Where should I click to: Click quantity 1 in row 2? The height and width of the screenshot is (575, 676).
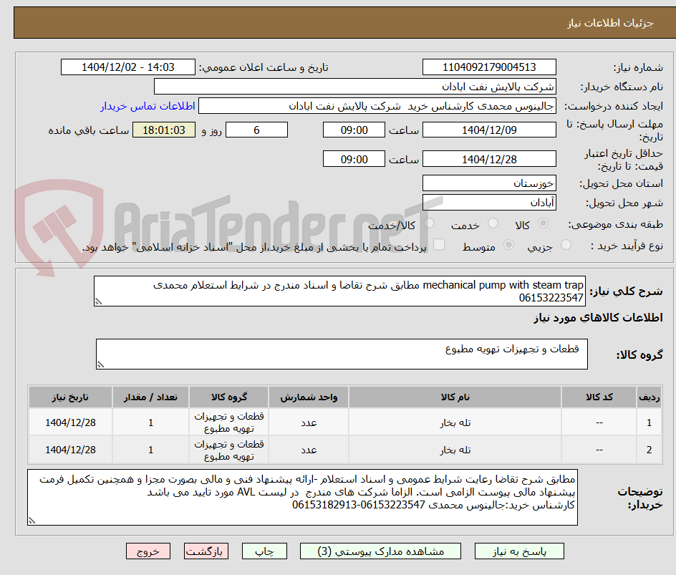click(151, 450)
